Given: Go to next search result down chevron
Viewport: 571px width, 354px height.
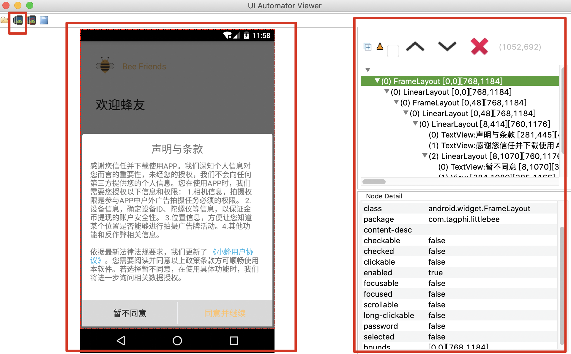Looking at the screenshot, I should [x=447, y=47].
